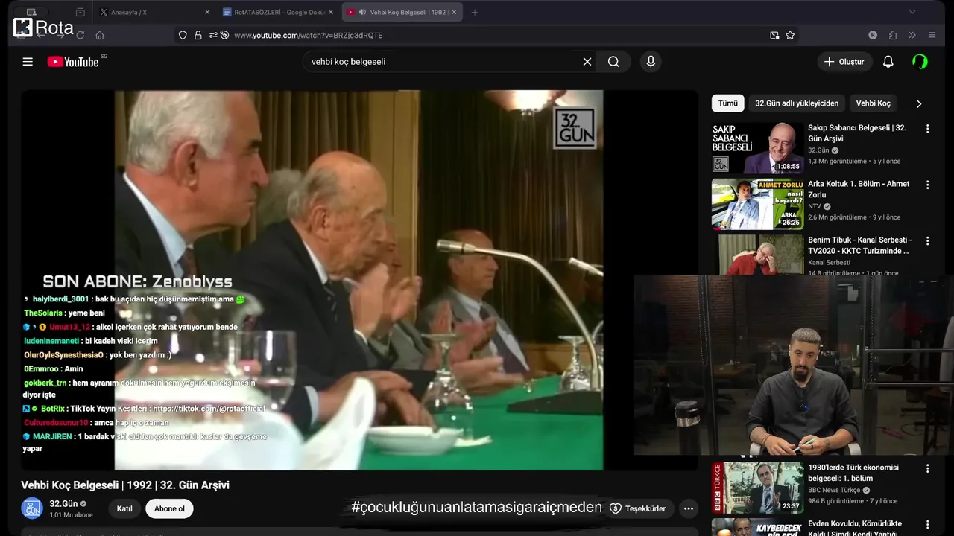Open site permissions icon in address bar
The image size is (954, 536).
point(213,35)
